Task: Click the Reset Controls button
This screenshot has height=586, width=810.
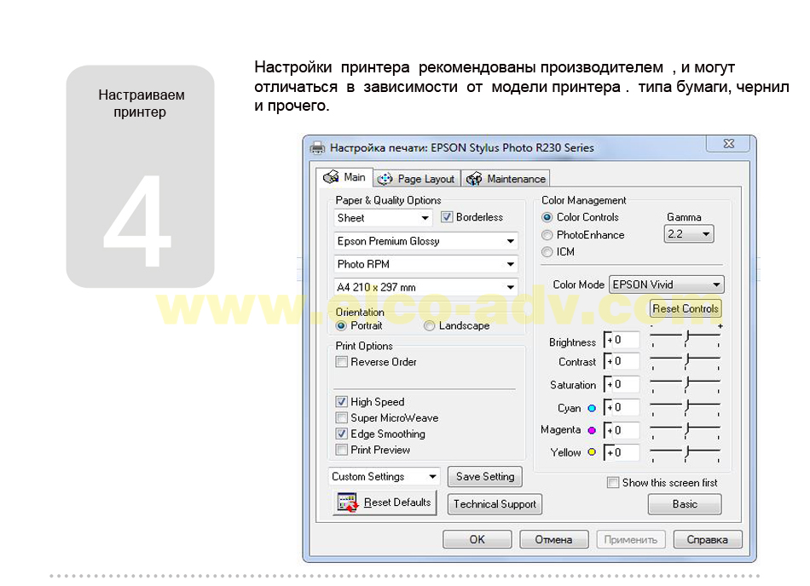Action: pos(686,308)
